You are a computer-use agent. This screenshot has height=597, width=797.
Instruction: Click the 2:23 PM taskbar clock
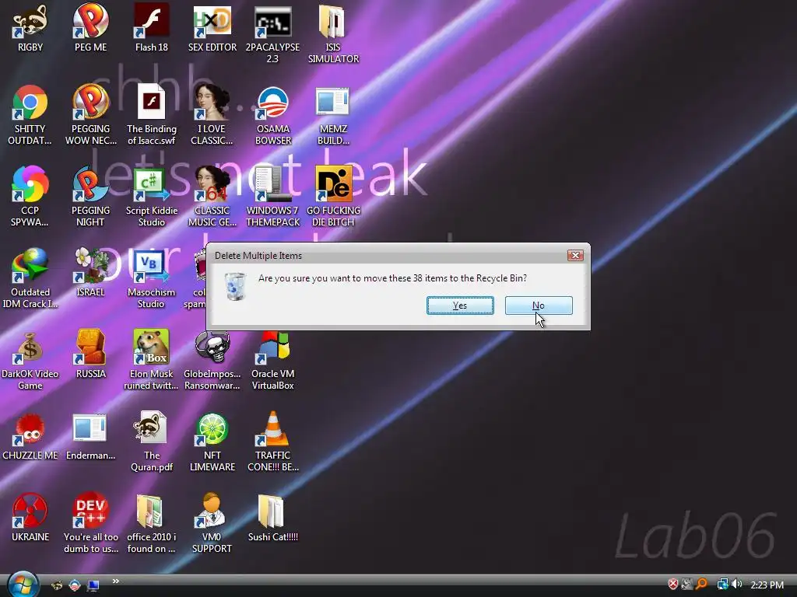point(767,585)
